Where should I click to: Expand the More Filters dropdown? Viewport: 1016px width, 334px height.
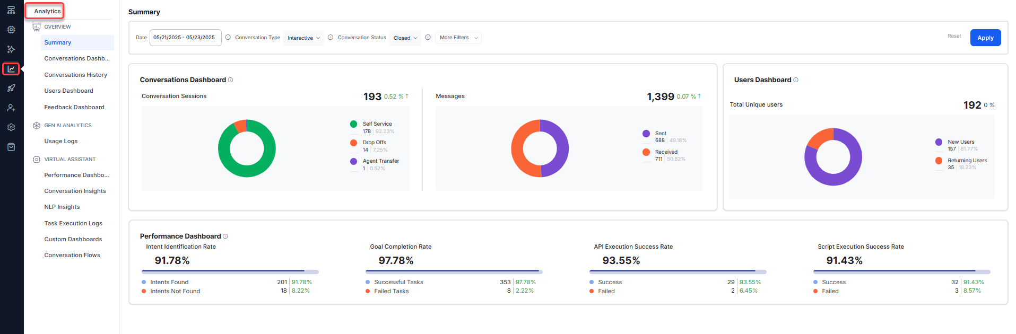point(458,38)
